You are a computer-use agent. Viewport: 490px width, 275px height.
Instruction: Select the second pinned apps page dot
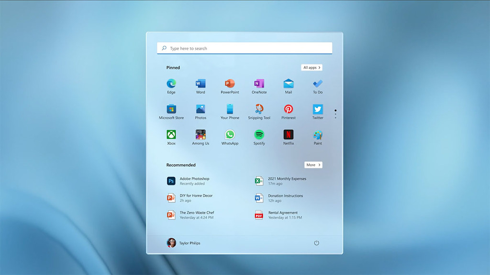coord(335,115)
